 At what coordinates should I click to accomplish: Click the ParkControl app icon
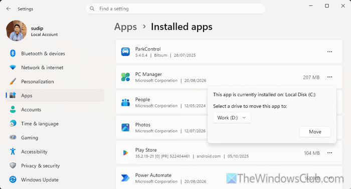125,52
